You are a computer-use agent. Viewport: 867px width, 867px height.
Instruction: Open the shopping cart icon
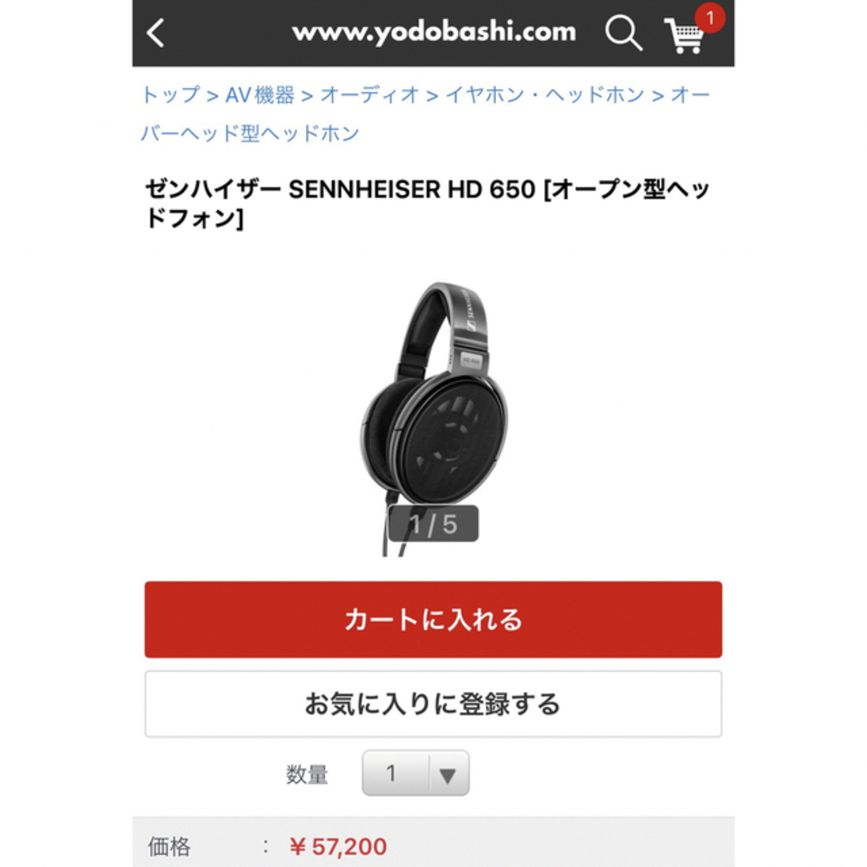pos(684,36)
